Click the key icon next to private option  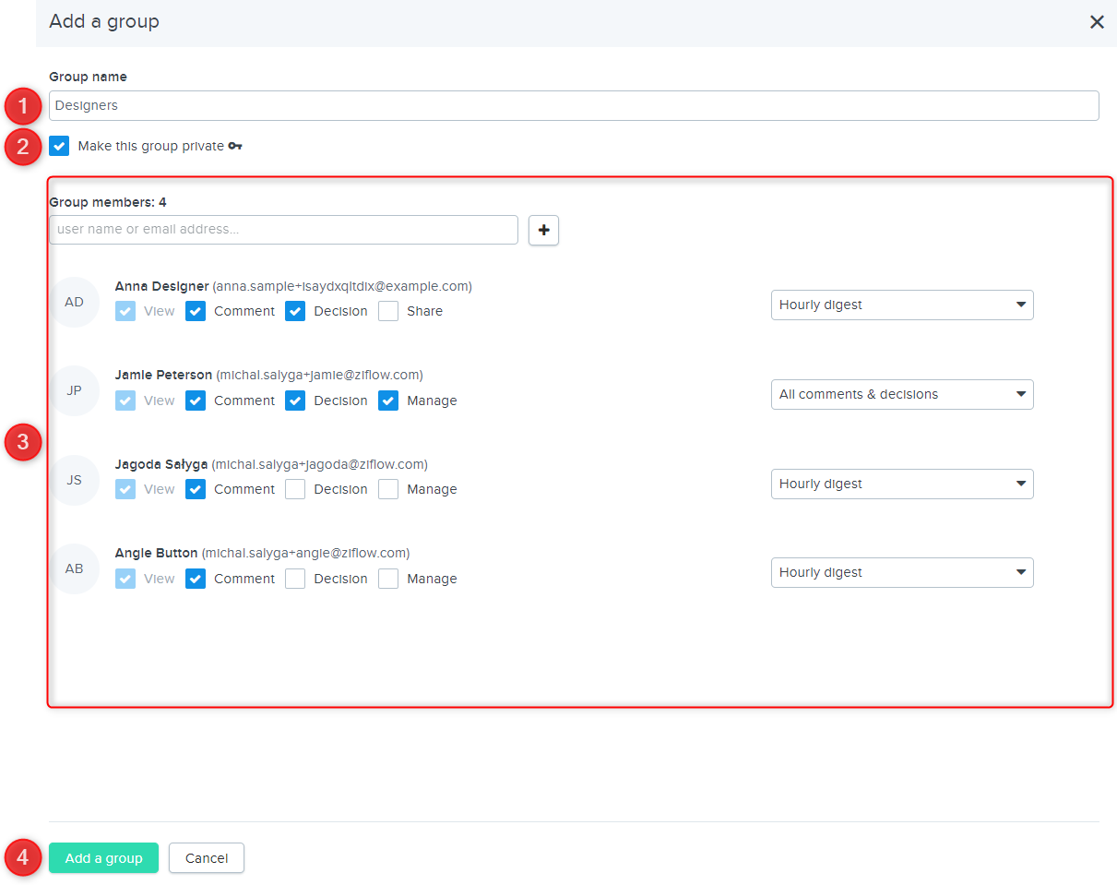click(235, 146)
